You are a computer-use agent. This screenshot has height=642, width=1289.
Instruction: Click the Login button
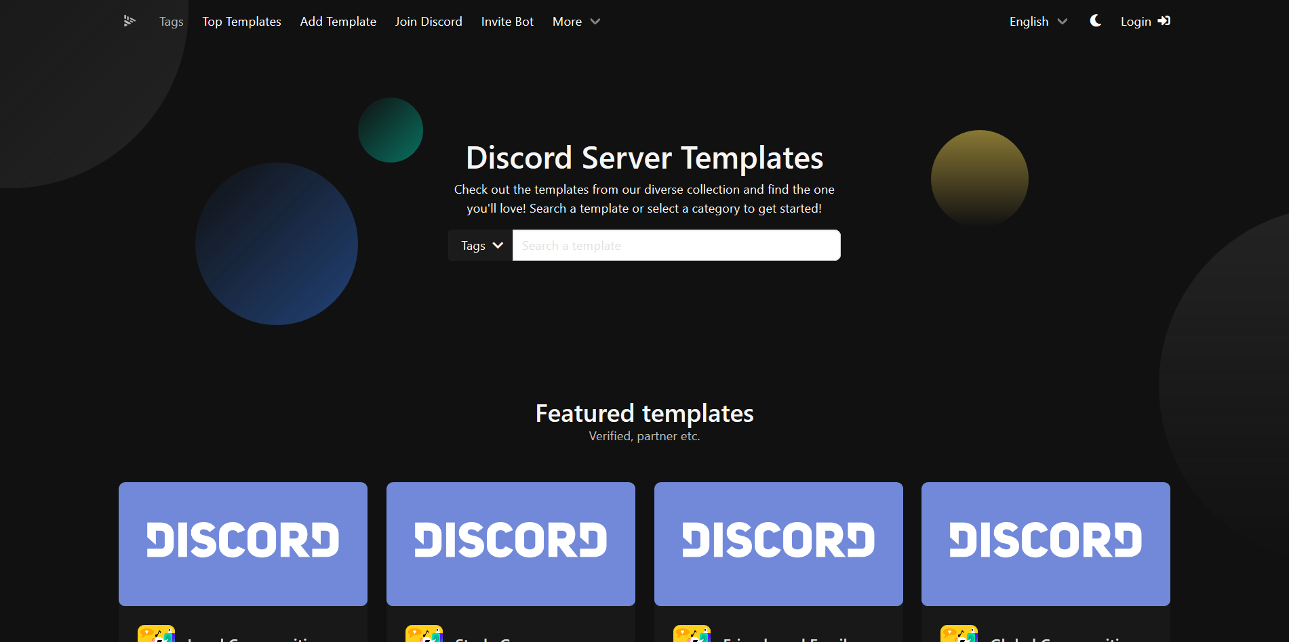1136,21
